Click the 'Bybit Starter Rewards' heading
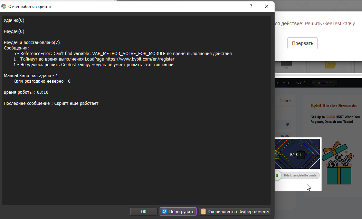 point(333,106)
